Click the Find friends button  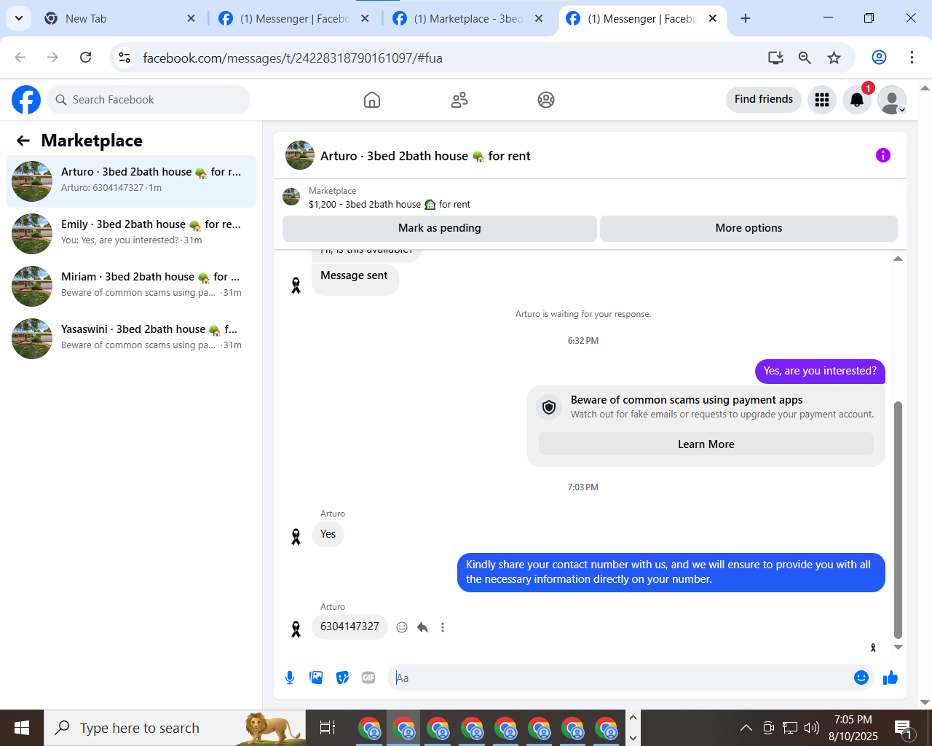(764, 99)
